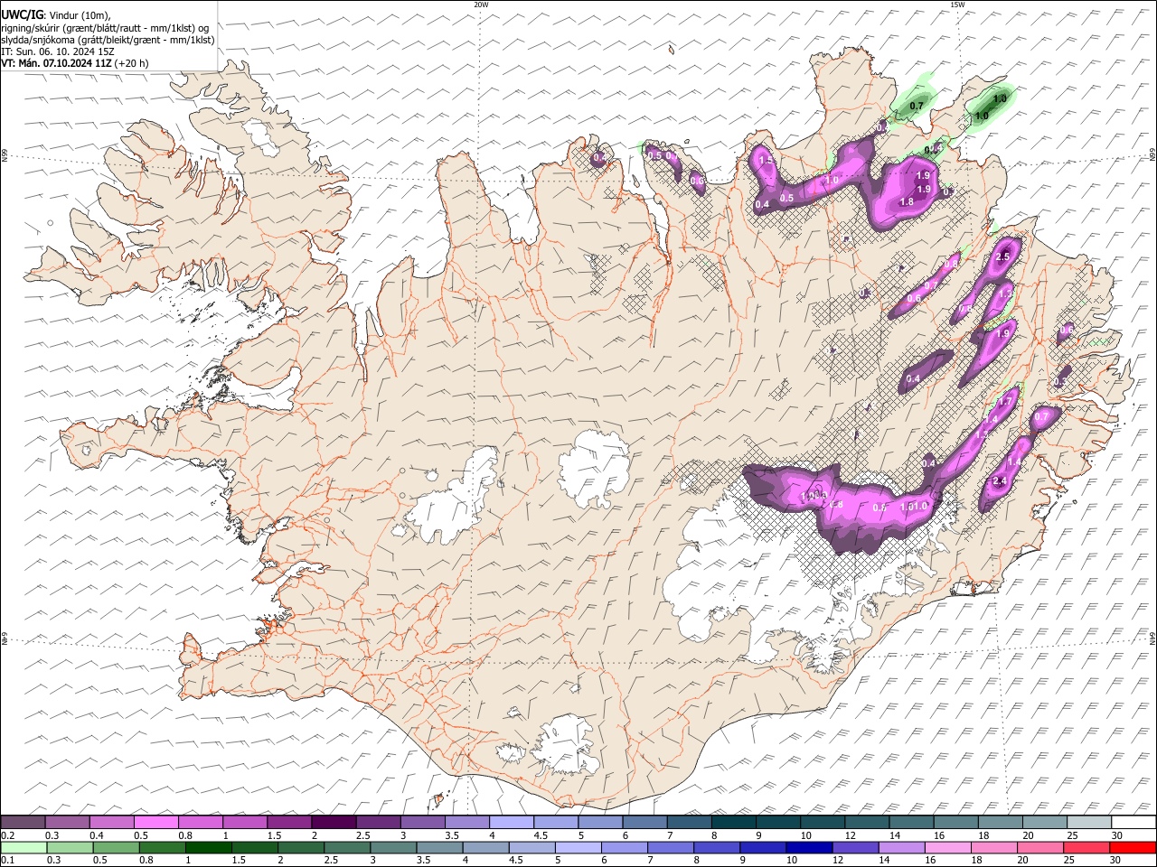Click the '1.5' value on the north coast
The image size is (1157, 867).
pyautogui.click(x=765, y=161)
